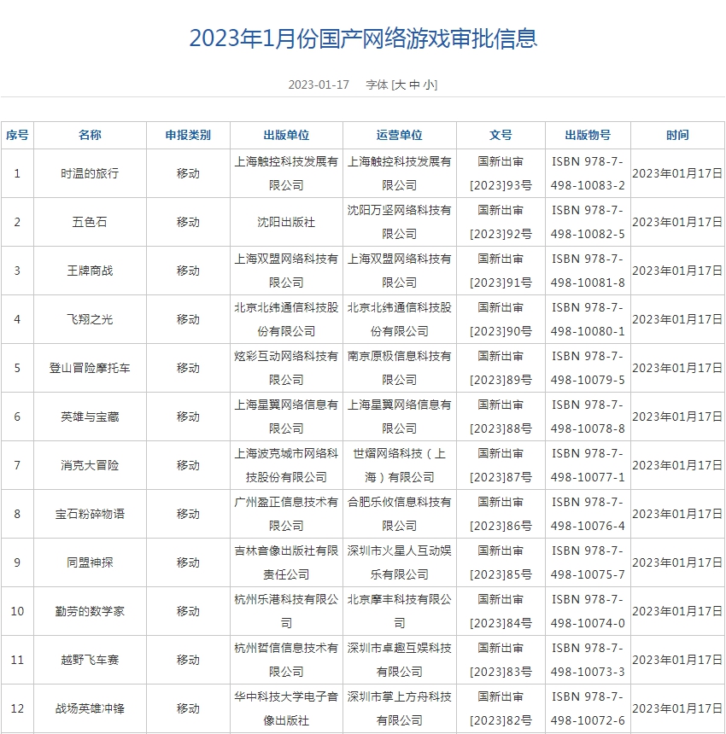Click operator 上海星翼网络信息有限公司 in row 6

tap(400, 417)
